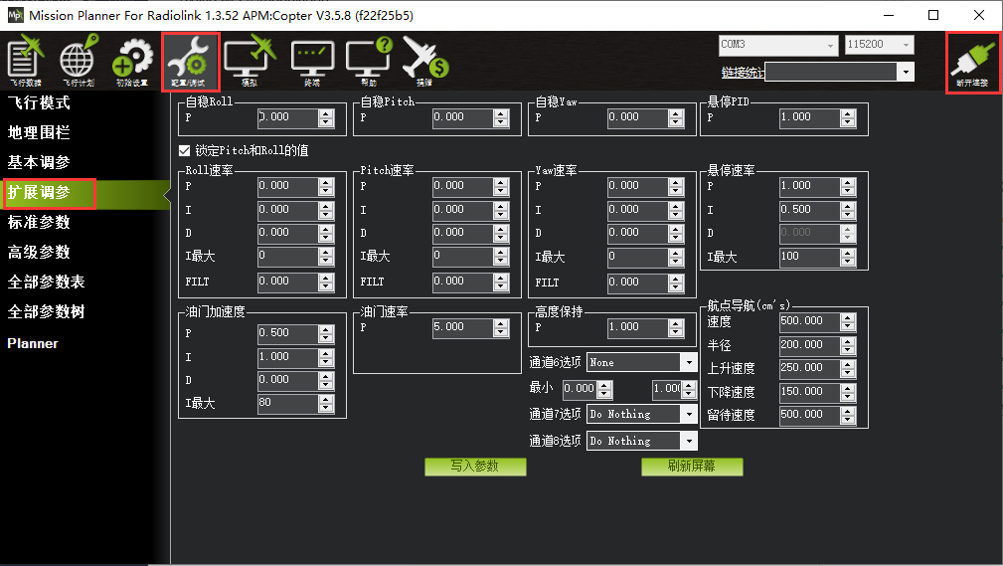Open Initial Setup (初始设置) gear icon

click(x=132, y=62)
